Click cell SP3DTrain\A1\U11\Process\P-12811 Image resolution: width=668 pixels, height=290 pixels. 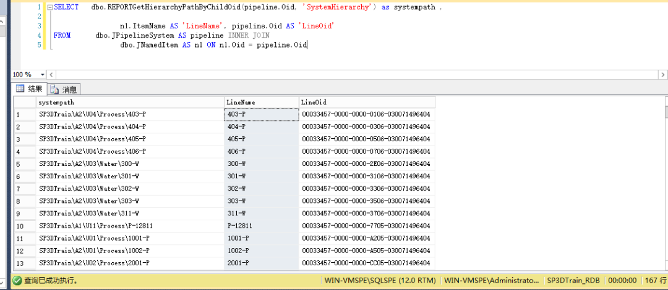[x=130, y=226]
